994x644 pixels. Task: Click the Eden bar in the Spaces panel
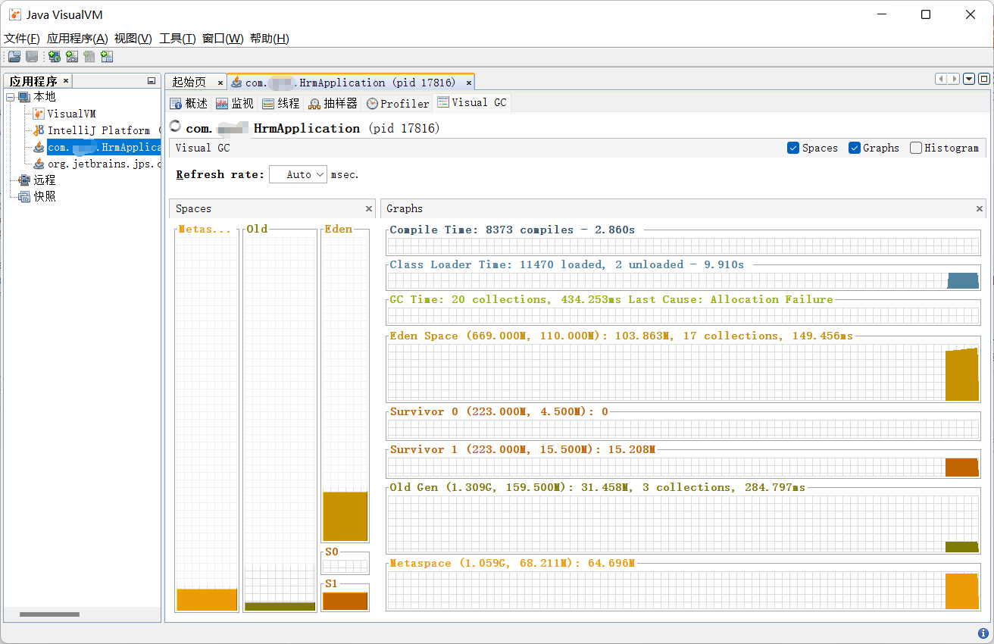coord(345,517)
